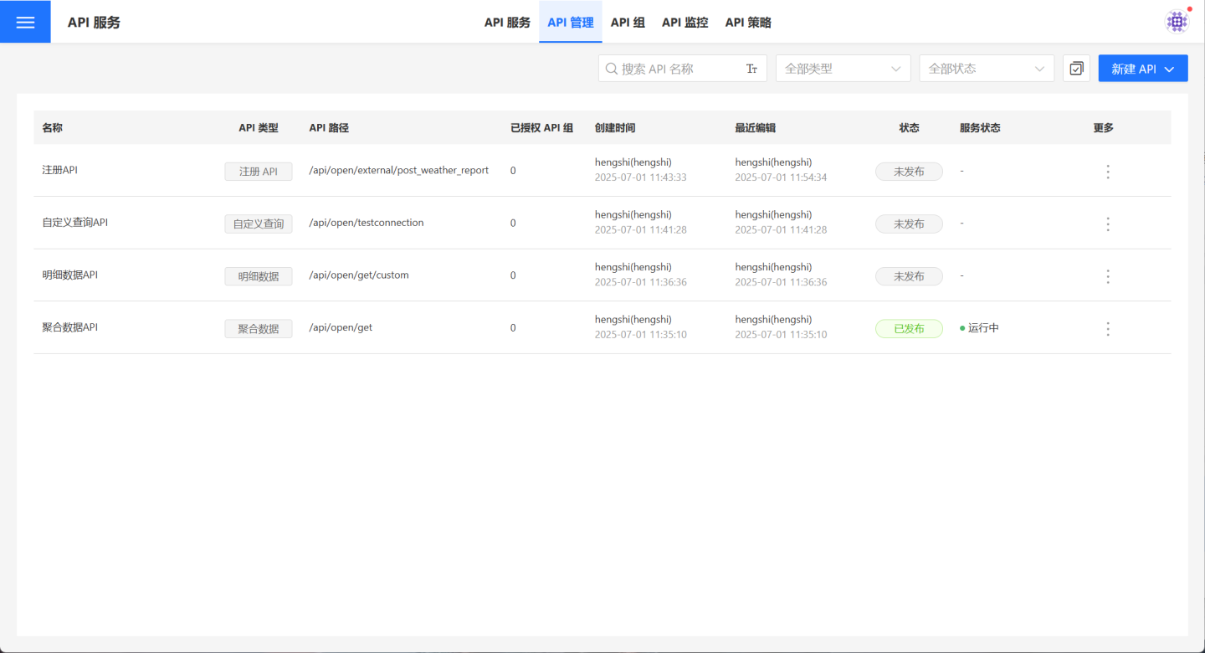Click the 注册 API type tag

point(258,172)
